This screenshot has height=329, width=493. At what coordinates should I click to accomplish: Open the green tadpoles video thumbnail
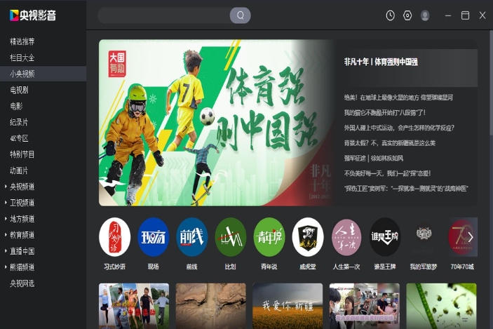click(x=441, y=306)
